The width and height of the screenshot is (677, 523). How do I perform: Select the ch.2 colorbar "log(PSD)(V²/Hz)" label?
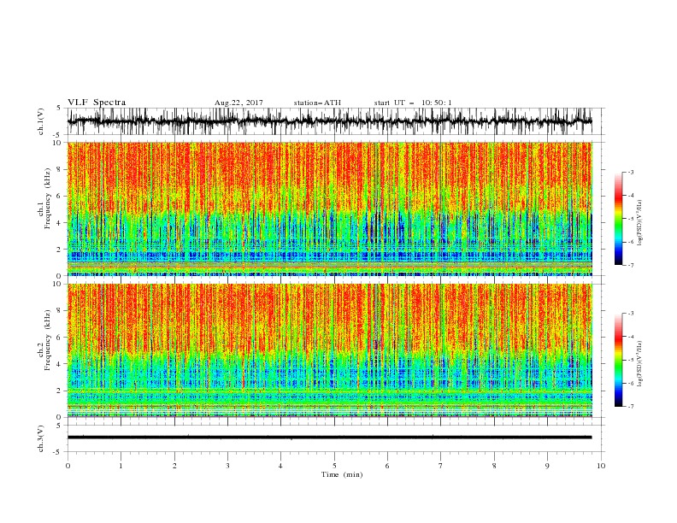pyautogui.click(x=640, y=364)
